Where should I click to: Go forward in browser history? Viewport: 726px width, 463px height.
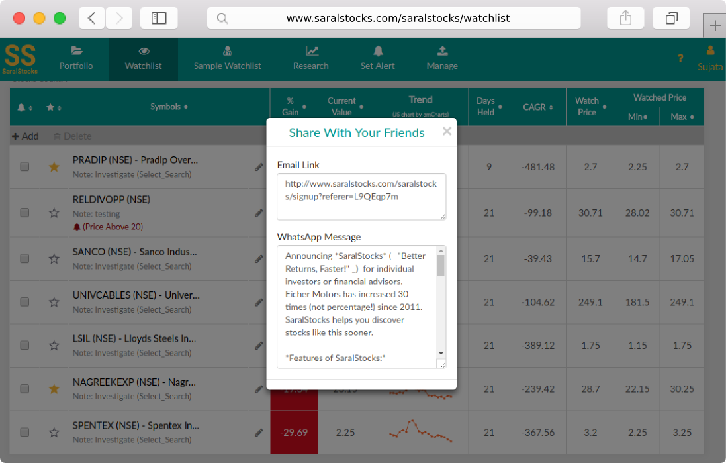pos(119,18)
